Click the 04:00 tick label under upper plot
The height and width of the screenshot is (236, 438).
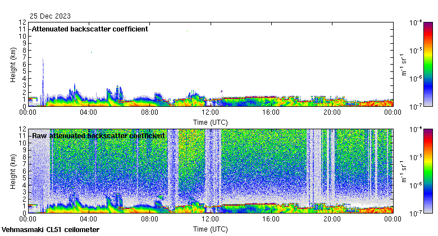coord(89,112)
